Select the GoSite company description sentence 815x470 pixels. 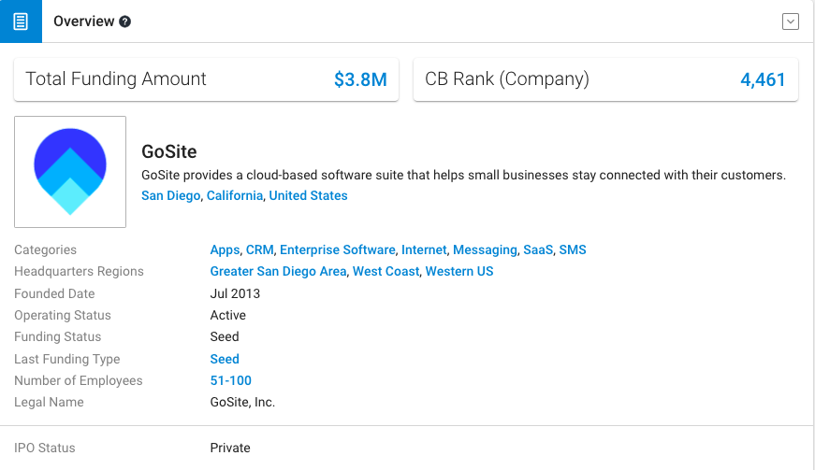click(x=463, y=176)
